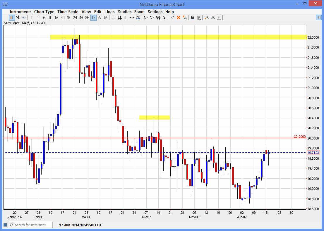Enable the 1H intraday timeframe
The image size is (324, 231).
tap(69, 18)
